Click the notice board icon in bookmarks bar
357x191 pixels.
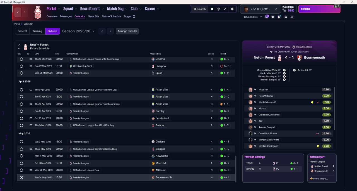[x=279, y=17]
